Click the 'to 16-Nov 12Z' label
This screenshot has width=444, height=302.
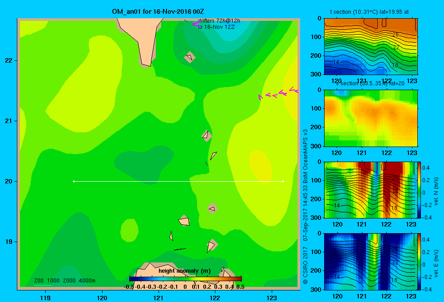(216, 27)
